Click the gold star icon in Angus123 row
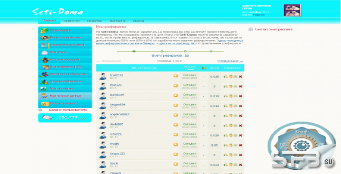Viewport: 341px width, 174px height. (231, 155)
